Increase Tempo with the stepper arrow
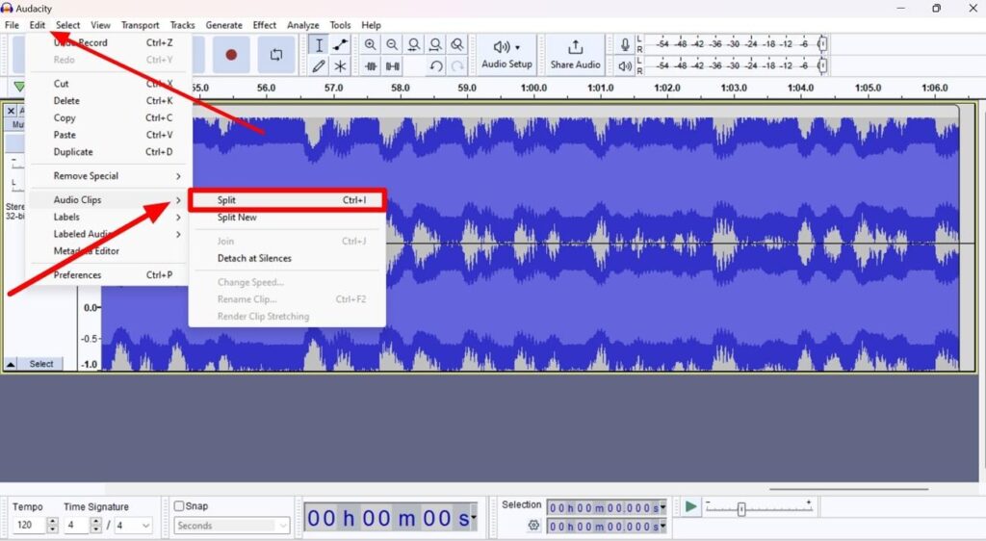This screenshot has height=541, width=986. [x=53, y=521]
